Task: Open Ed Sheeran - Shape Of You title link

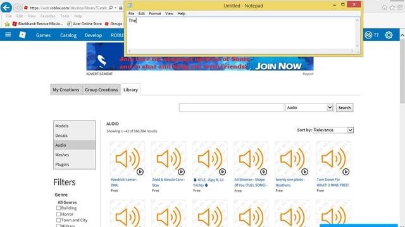Action: pyautogui.click(x=251, y=182)
